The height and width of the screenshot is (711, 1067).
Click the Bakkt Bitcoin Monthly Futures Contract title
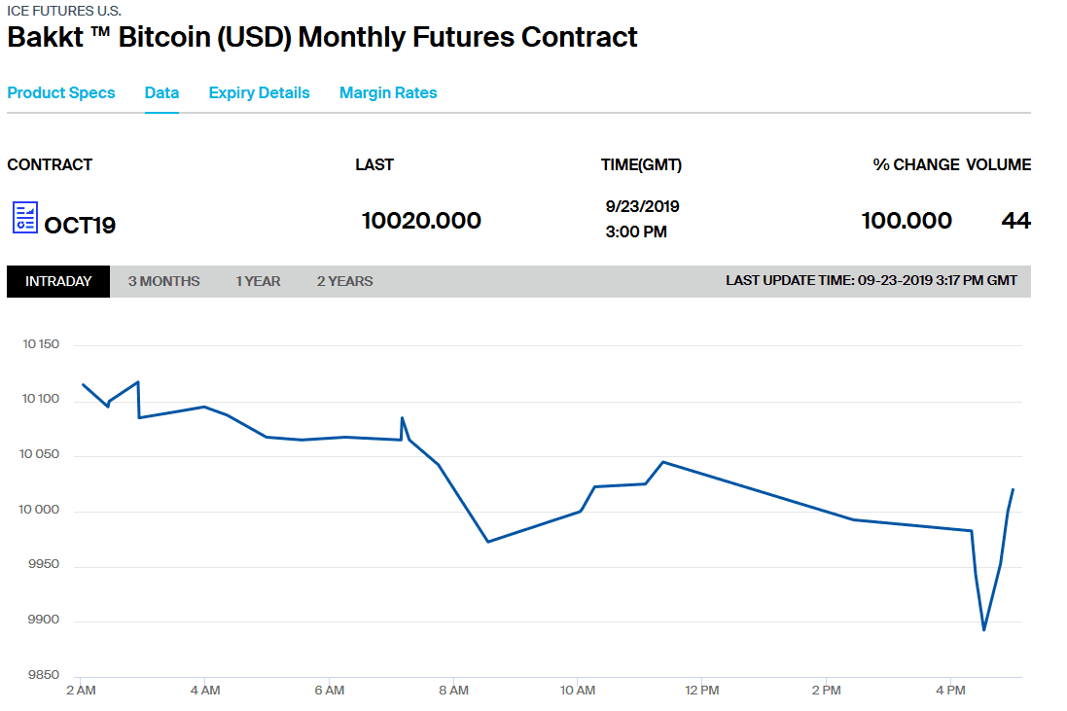tap(322, 38)
